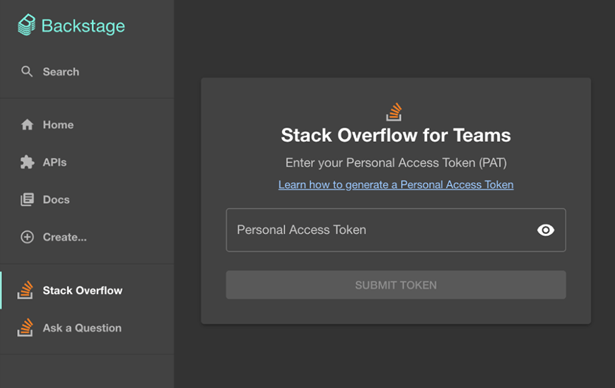615x388 pixels.
Task: Open the Ask a Question label
Action: click(82, 328)
